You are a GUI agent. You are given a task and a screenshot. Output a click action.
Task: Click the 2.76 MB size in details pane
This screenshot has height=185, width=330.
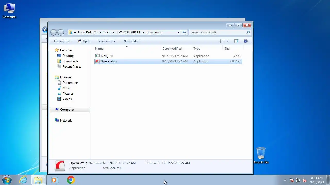tap(115, 168)
